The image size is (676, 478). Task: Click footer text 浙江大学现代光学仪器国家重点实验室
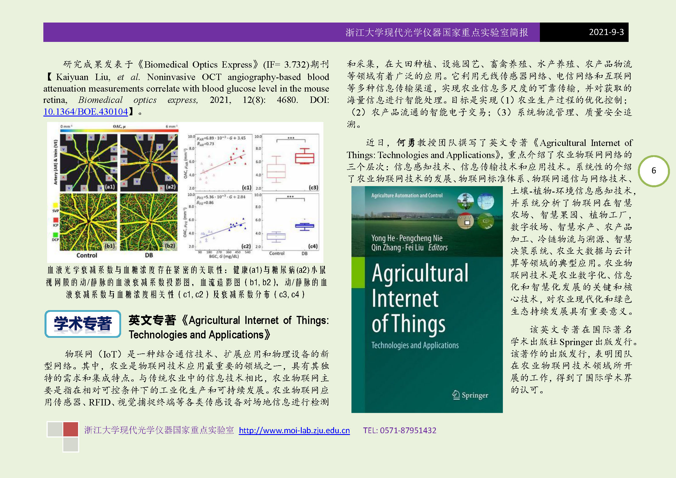pos(159,430)
